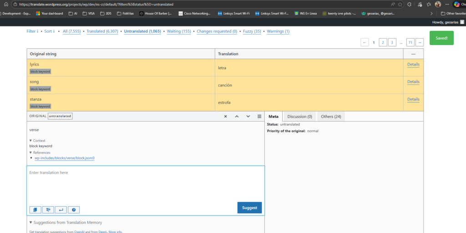
Task: Collapse Suggestions from Translation Memory
Action: point(31,223)
